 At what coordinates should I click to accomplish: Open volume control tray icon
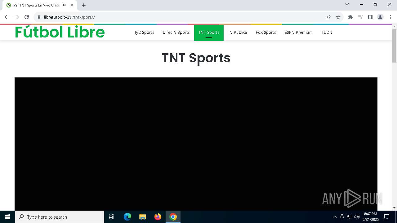point(357,217)
